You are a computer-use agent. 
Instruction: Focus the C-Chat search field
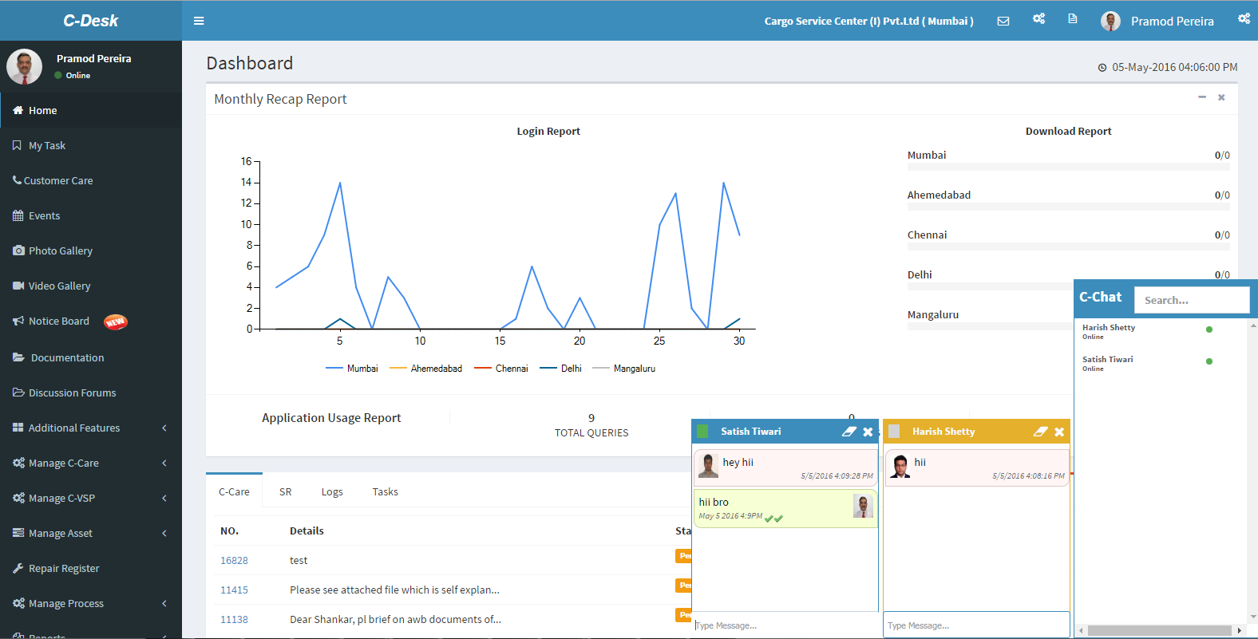point(1192,300)
